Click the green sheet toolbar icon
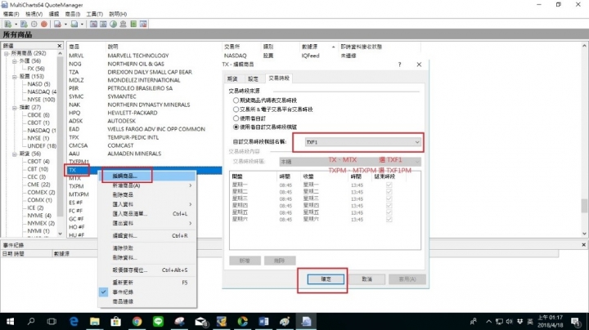This screenshot has height=330, width=589. coord(133,24)
